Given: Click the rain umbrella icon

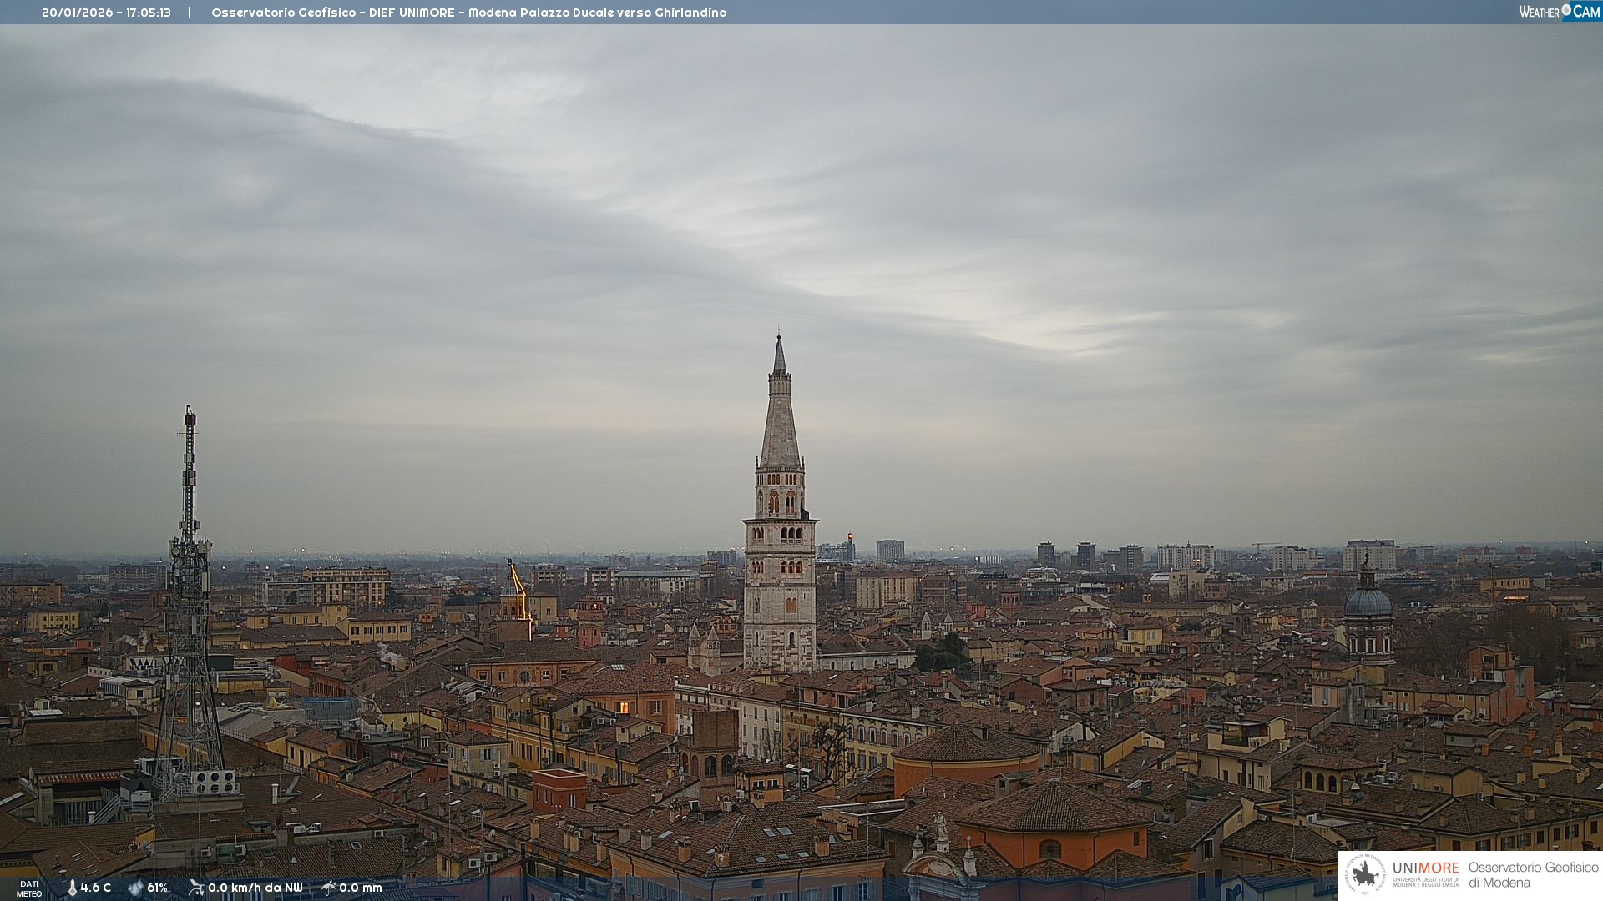Looking at the screenshot, I should 329,888.
